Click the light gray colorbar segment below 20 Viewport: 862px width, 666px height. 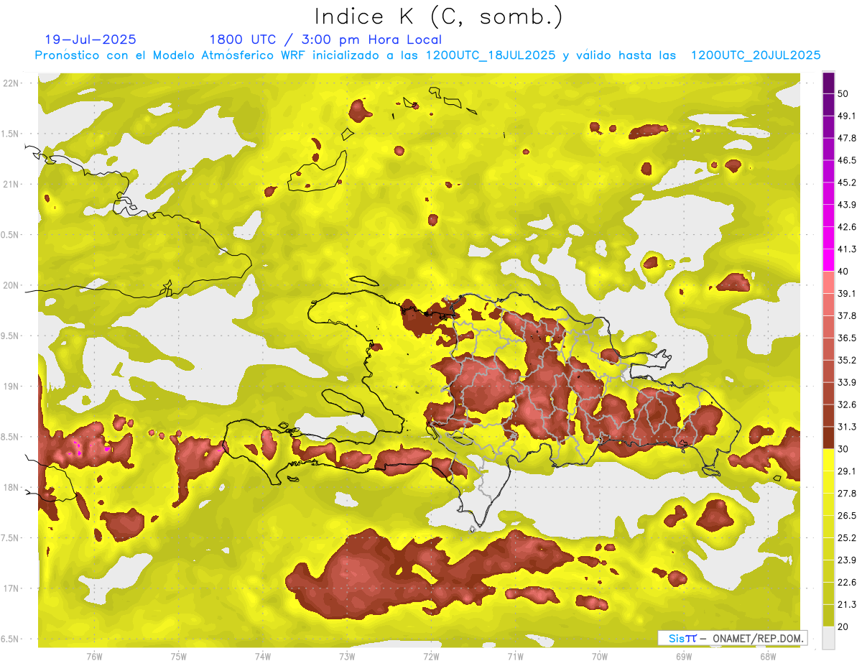[829, 638]
